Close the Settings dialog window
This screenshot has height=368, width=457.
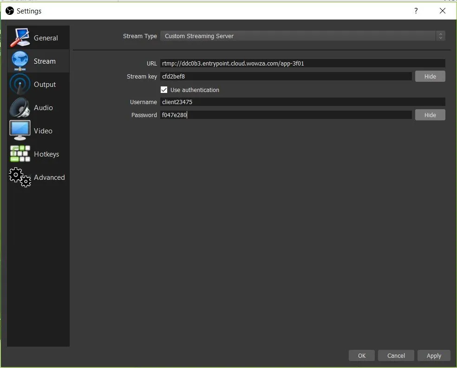pos(443,11)
